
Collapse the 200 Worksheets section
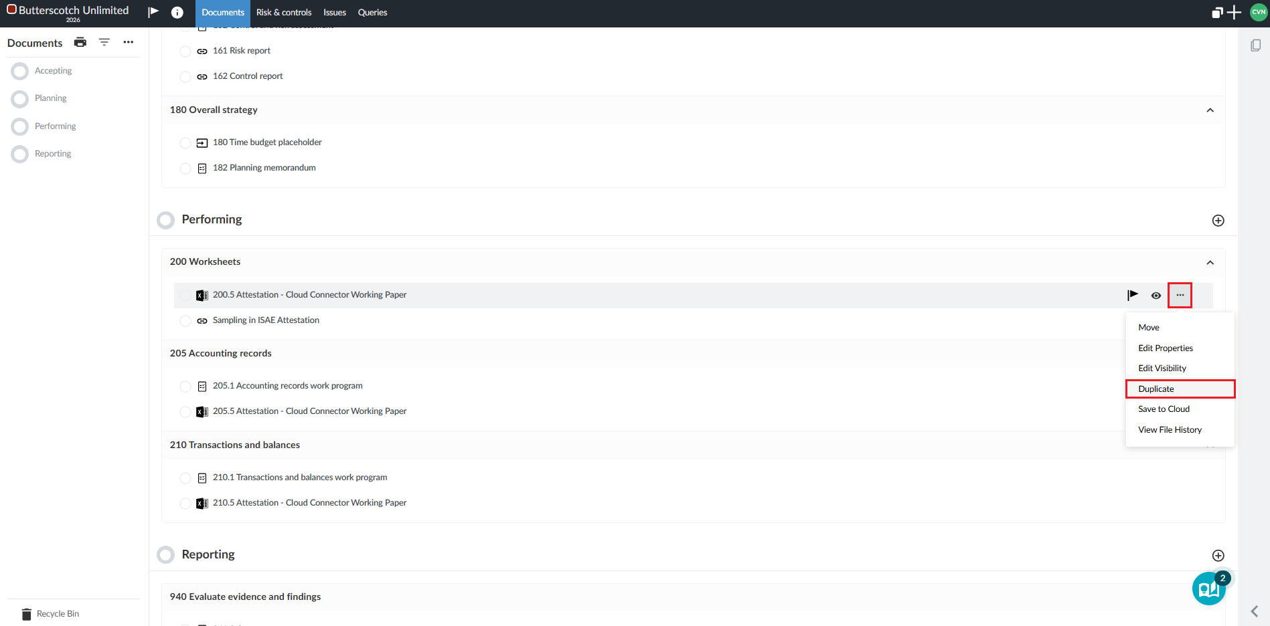(x=1210, y=262)
